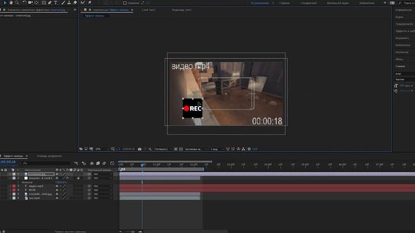Select the Horizontal Type tool

click(56, 3)
